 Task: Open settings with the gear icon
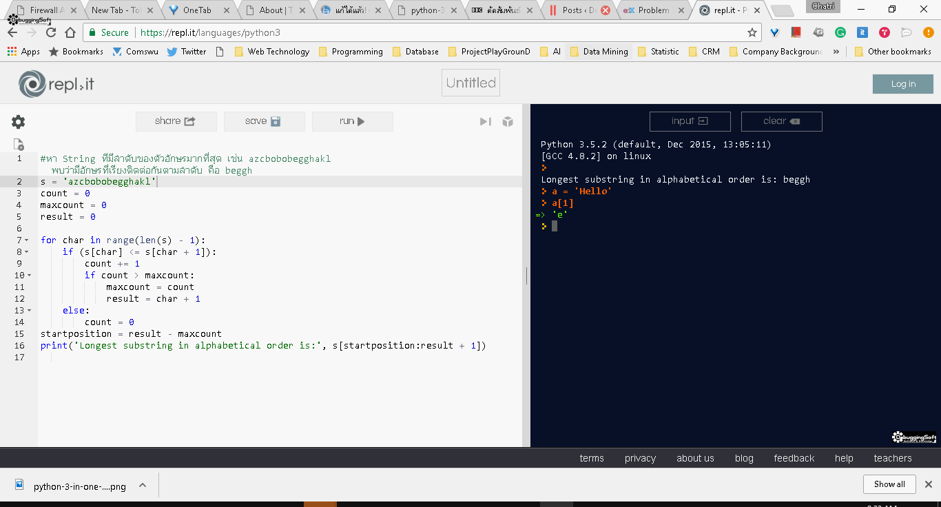[x=18, y=121]
